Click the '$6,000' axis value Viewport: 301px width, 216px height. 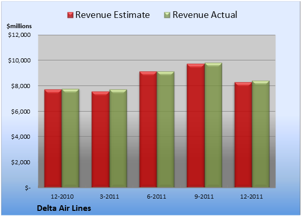[x=20, y=112]
